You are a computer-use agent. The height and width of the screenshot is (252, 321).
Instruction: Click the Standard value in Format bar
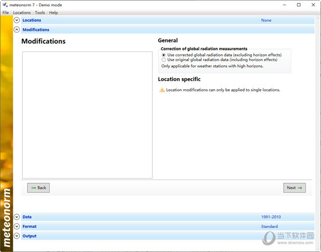pyautogui.click(x=270, y=226)
